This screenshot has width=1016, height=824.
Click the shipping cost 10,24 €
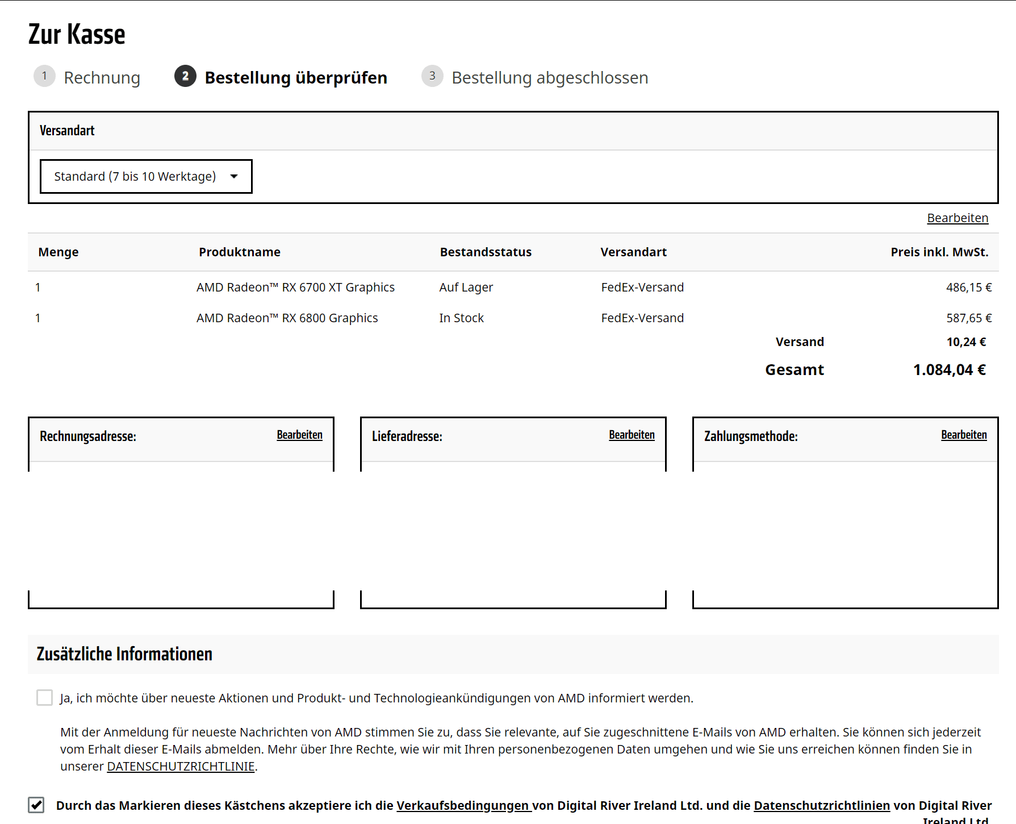click(966, 342)
